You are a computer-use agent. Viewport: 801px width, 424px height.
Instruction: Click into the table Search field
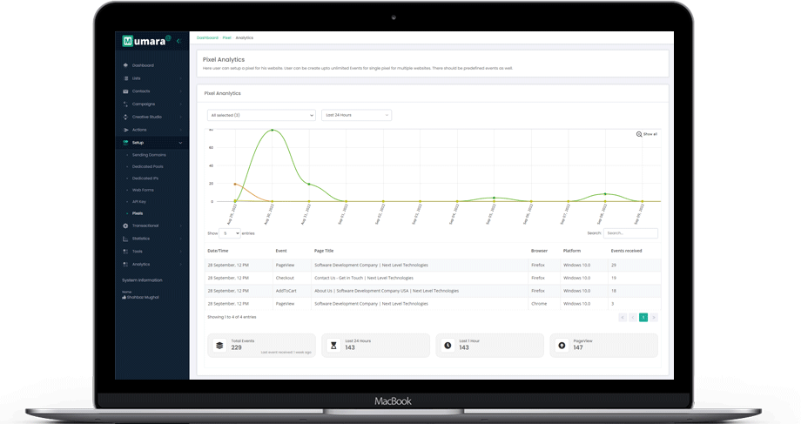point(630,233)
